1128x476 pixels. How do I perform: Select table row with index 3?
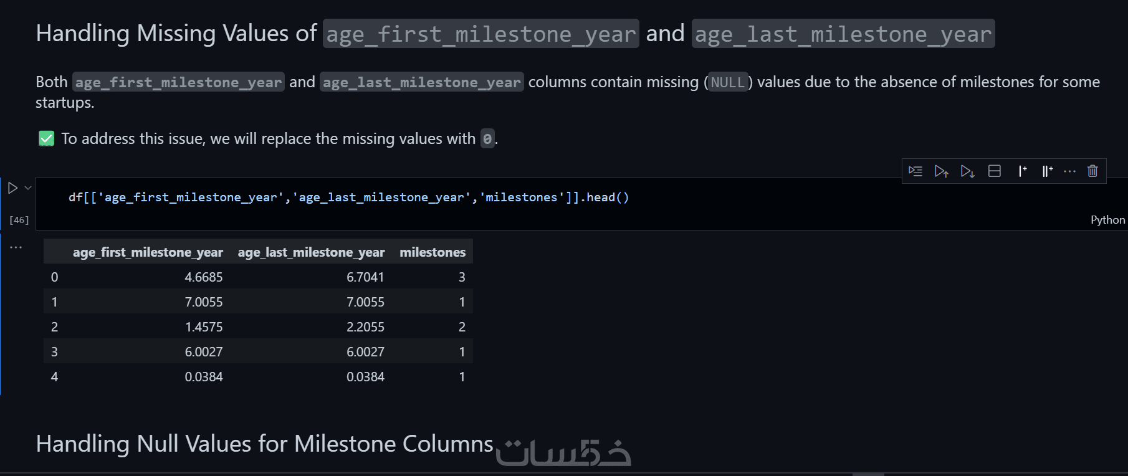point(258,352)
